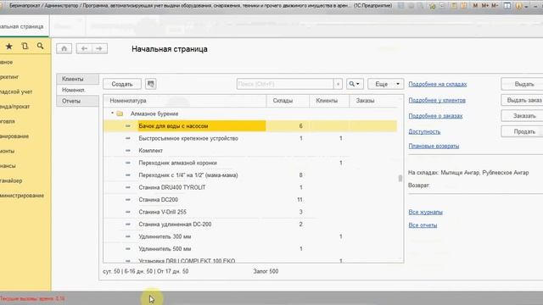Click item marker of Удлинитель 300 мм row
This screenshot has height=305, width=543.
coord(128,236)
